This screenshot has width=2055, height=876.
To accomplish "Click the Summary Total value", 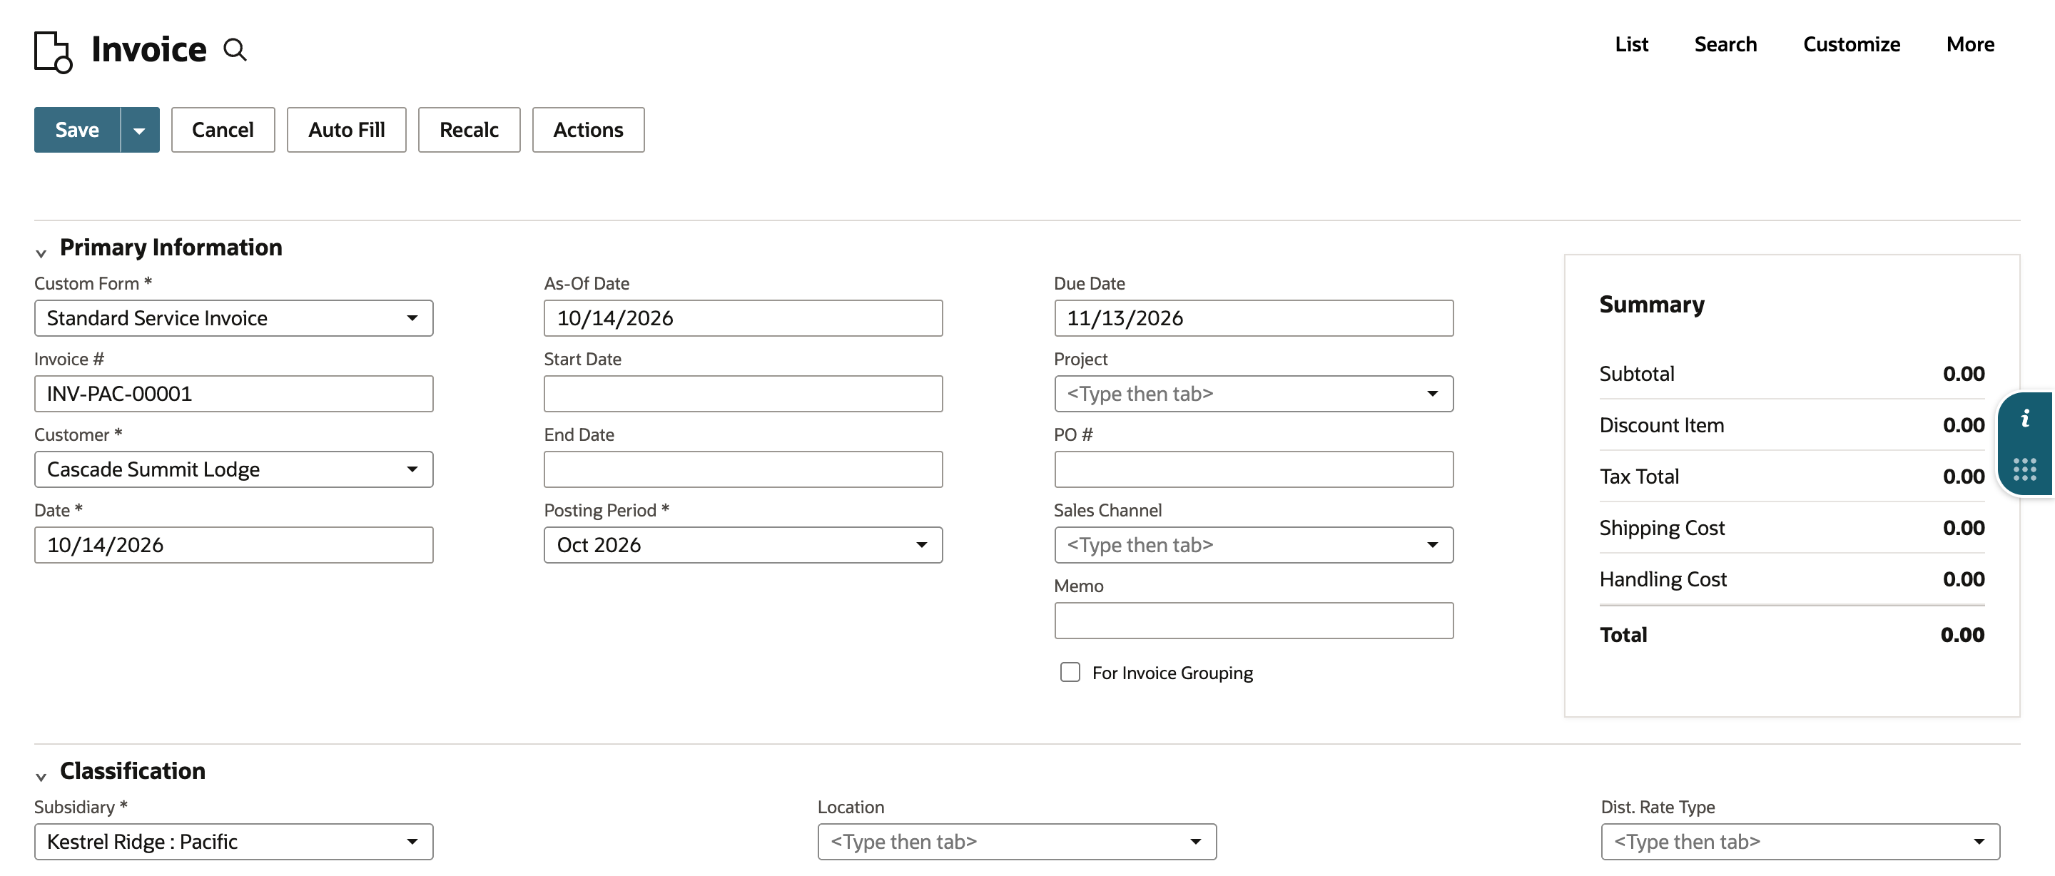I will [x=1962, y=635].
